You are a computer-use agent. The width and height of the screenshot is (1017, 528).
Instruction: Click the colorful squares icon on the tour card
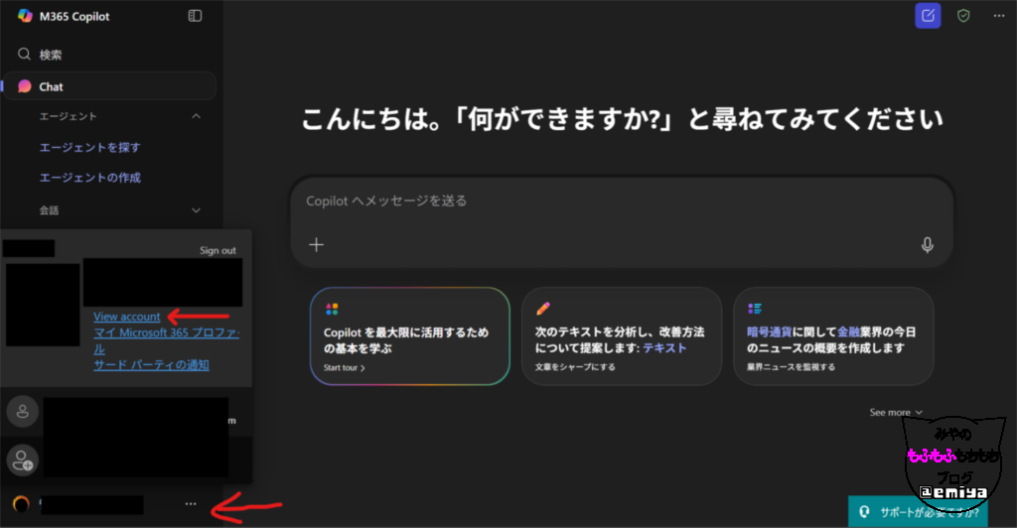(x=332, y=309)
